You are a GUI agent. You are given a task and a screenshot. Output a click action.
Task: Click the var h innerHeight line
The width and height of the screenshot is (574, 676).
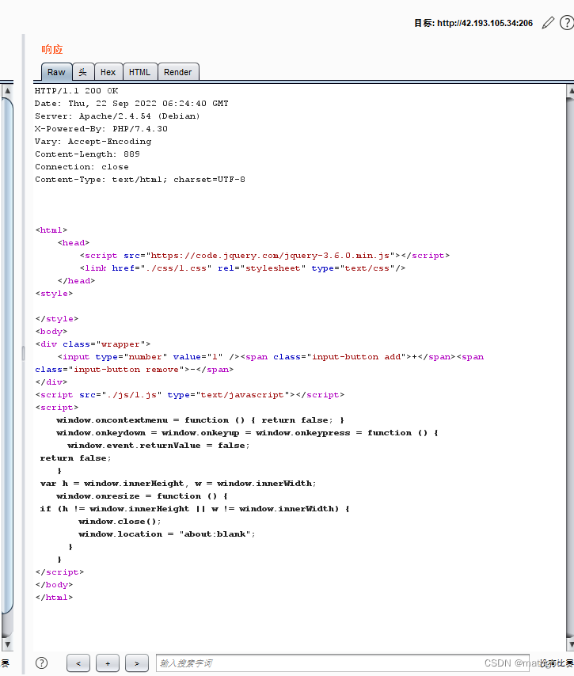click(178, 484)
